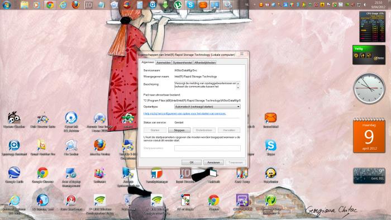Image resolution: width=391 pixels, height=220 pixels.
Task: Open Burn StartSmart desktop shortcut
Action: [71, 202]
